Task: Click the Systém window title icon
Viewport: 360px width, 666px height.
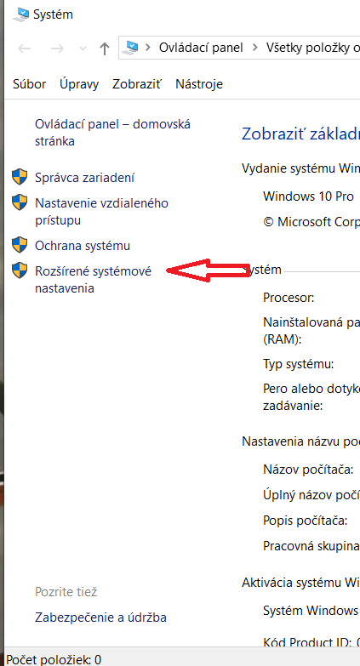Action: 20,14
